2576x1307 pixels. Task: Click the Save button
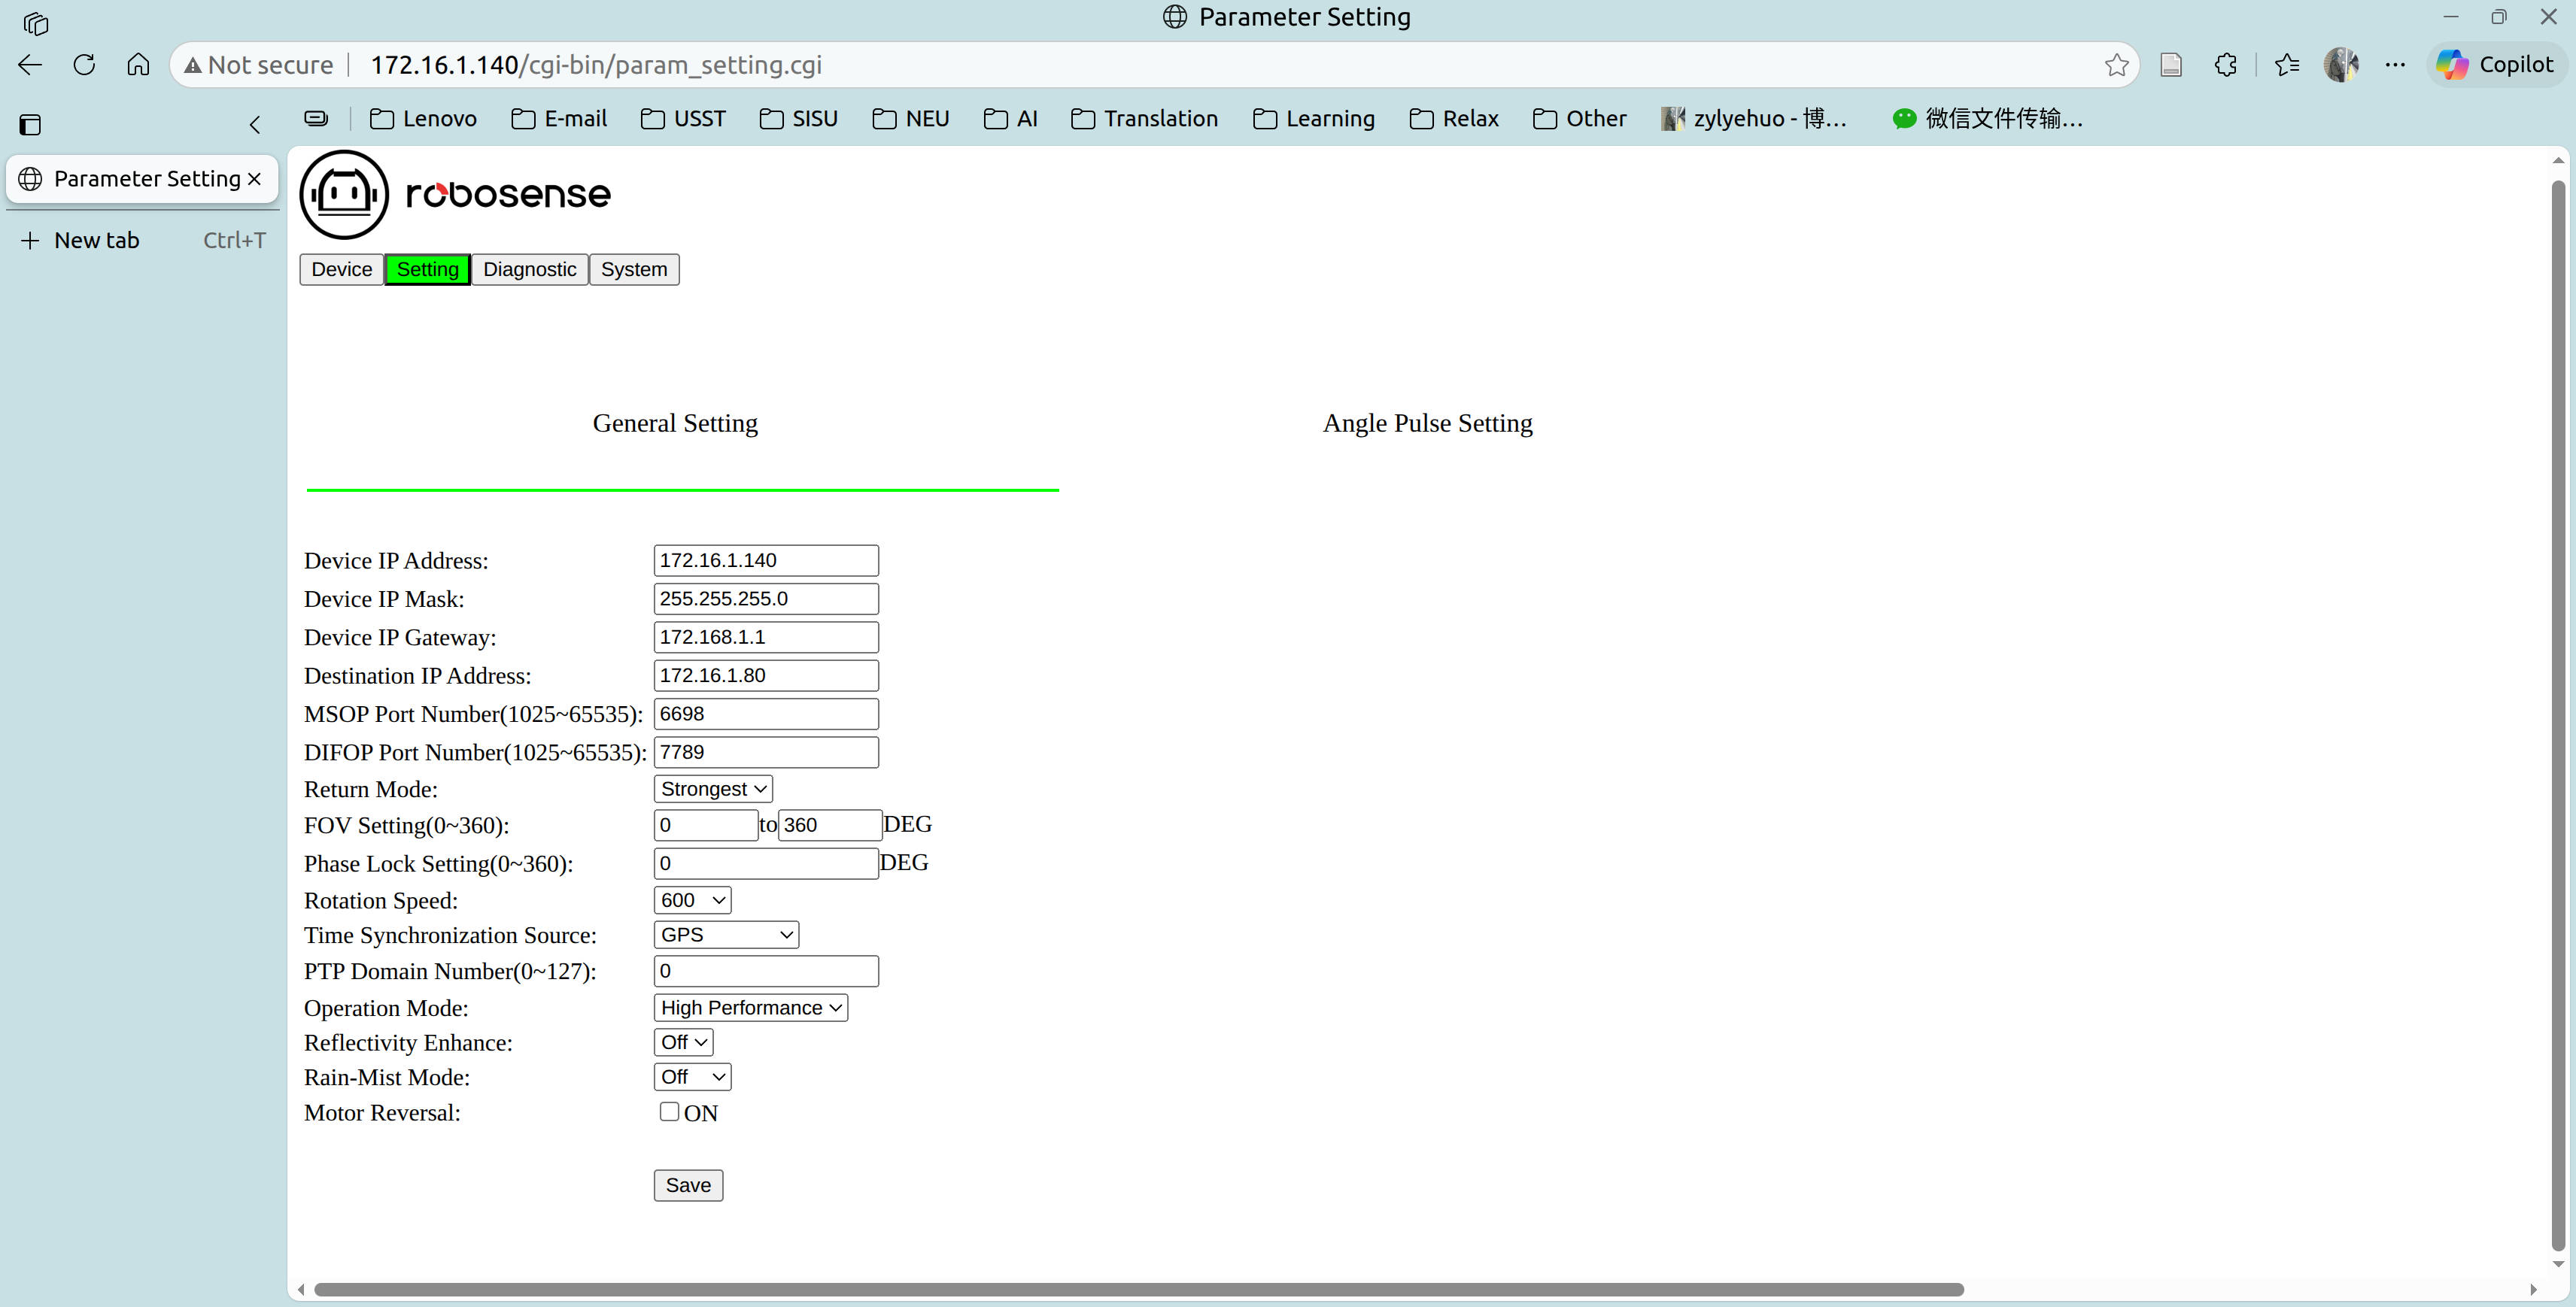tap(688, 1185)
